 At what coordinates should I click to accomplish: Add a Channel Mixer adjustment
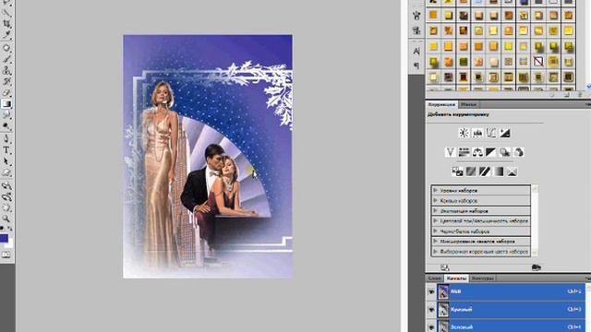point(519,152)
